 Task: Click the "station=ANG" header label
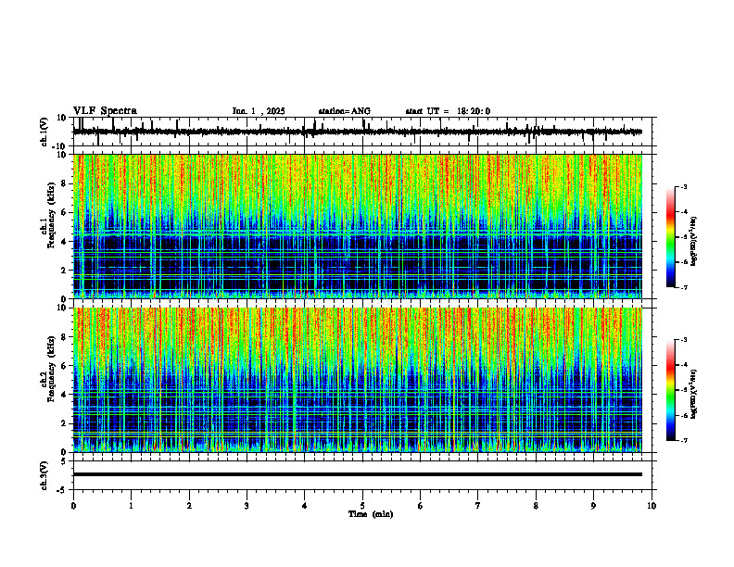click(344, 111)
